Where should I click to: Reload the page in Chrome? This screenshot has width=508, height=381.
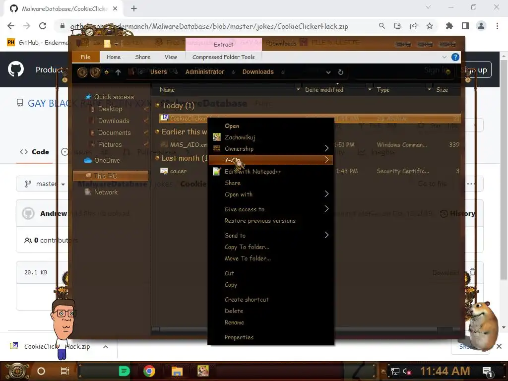[x=43, y=26]
